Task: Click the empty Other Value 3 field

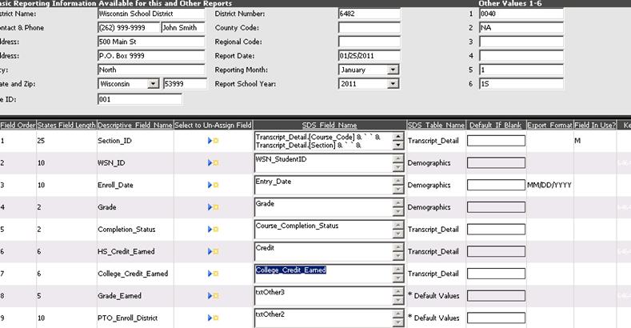Action: click(x=521, y=42)
